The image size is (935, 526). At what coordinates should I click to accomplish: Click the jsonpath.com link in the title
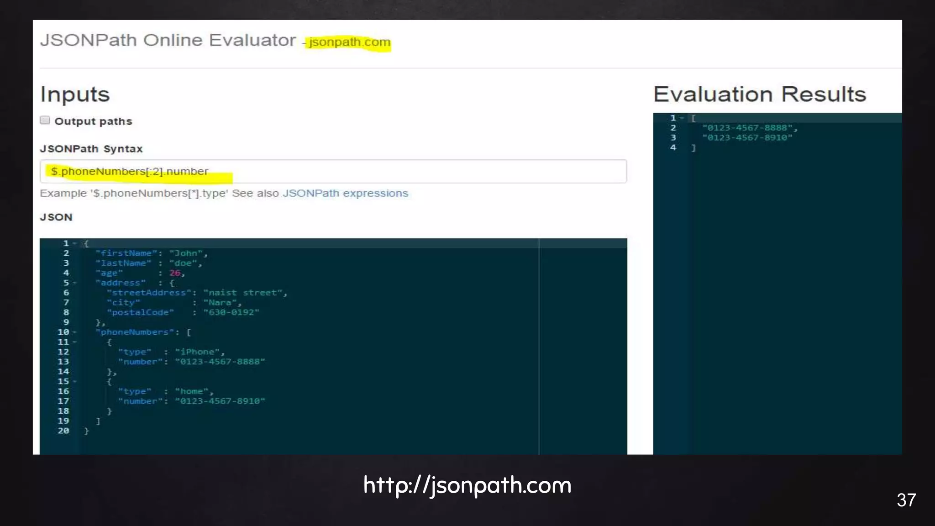click(x=349, y=42)
